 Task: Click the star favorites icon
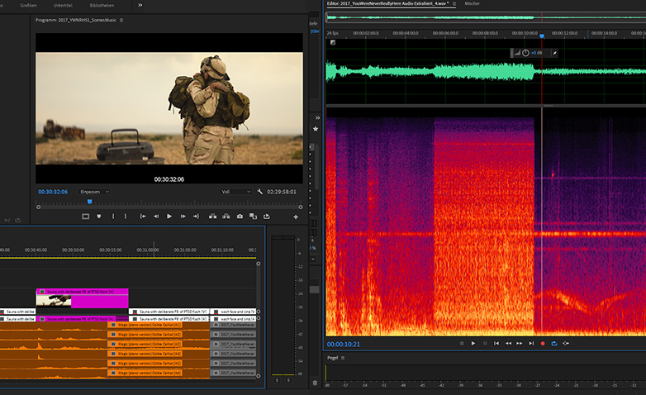point(316,129)
